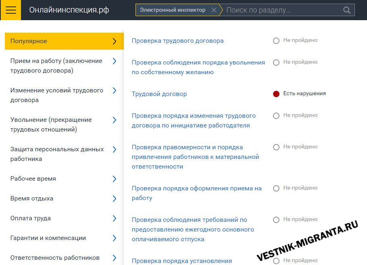Open Проверка соблюдения порядка увольнения link
The width and height of the screenshot is (367, 265).
198,67
